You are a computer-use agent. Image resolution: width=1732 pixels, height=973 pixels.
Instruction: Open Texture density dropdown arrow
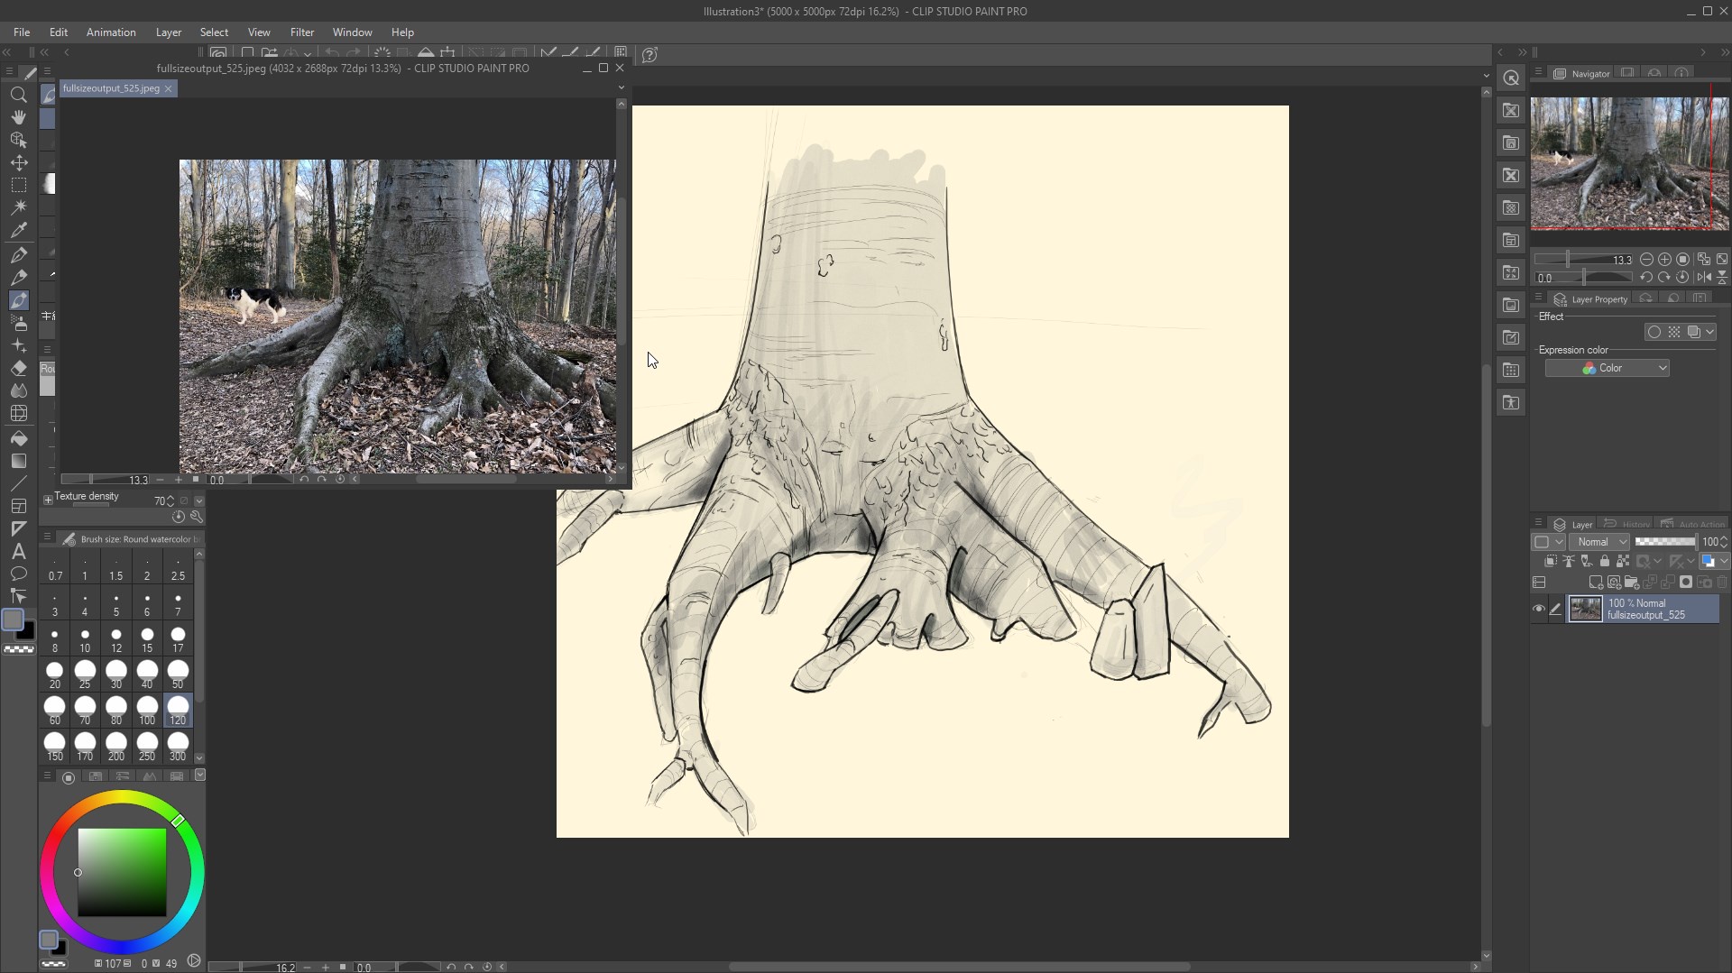coord(199,500)
